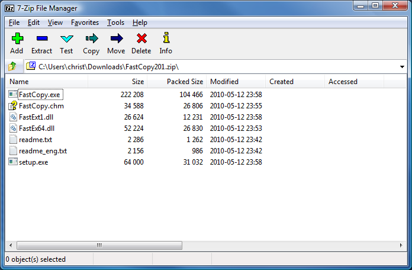
Task: Select the FastEx64.dll file name
Action: (37, 128)
